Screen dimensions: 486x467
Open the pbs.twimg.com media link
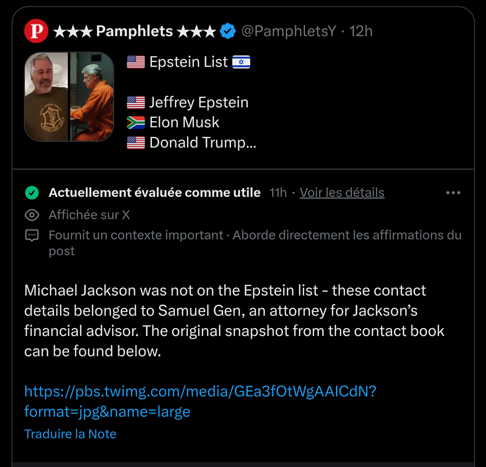click(200, 401)
